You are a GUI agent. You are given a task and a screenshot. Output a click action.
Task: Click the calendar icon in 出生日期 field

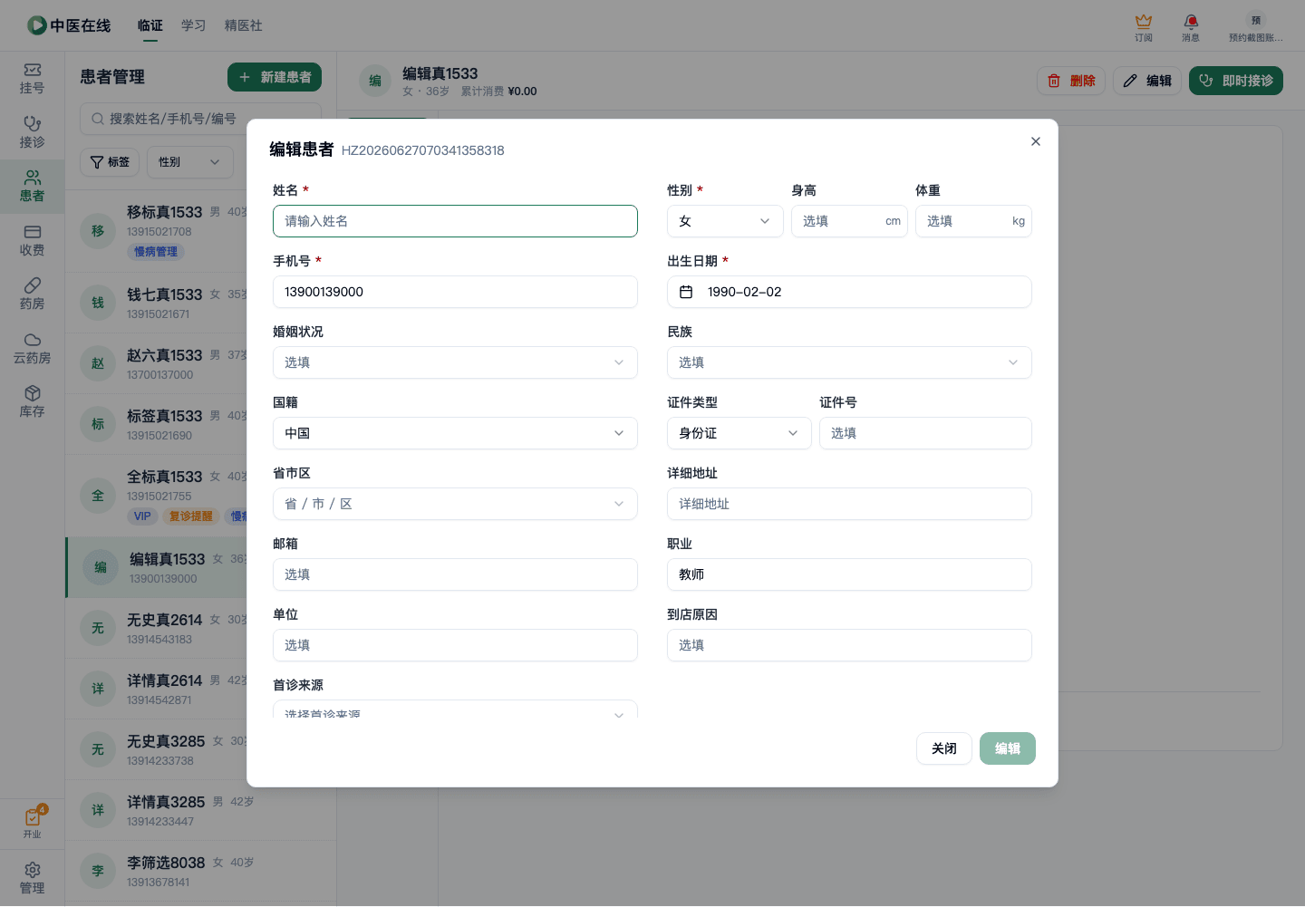click(x=686, y=292)
